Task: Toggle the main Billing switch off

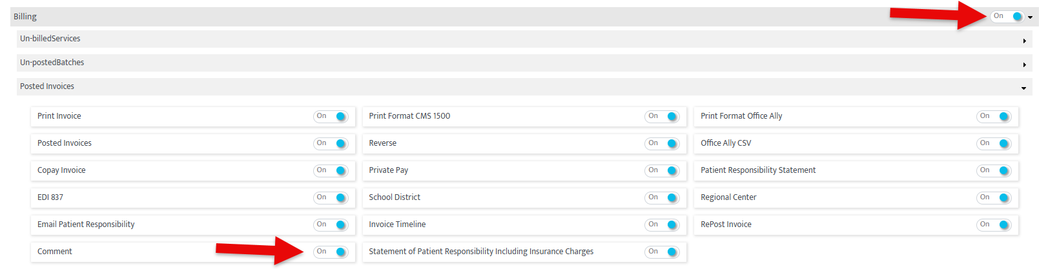Action: [x=1007, y=16]
